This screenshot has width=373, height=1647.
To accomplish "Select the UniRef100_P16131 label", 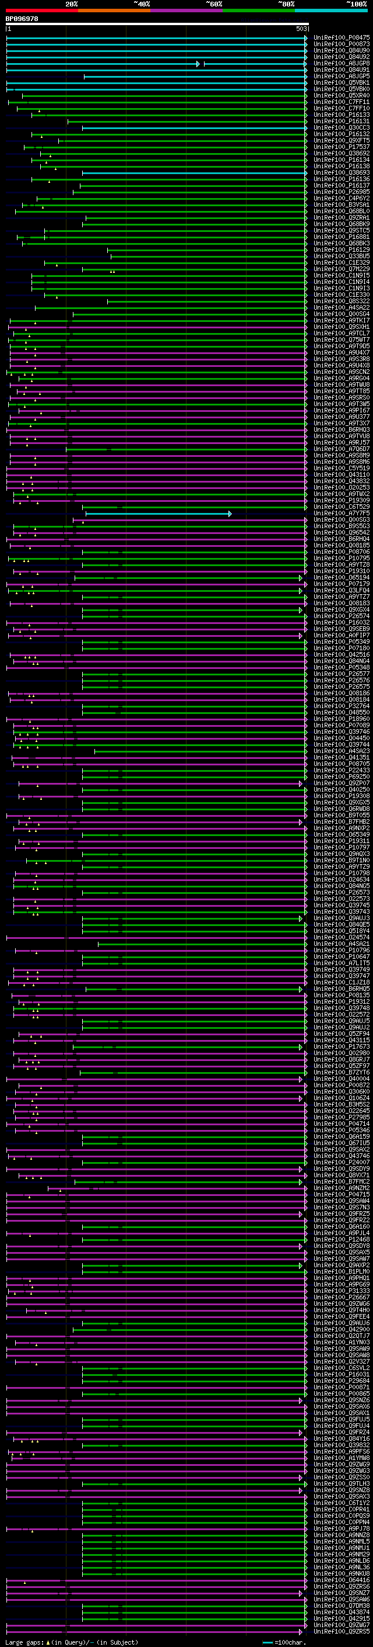I will pos(342,122).
